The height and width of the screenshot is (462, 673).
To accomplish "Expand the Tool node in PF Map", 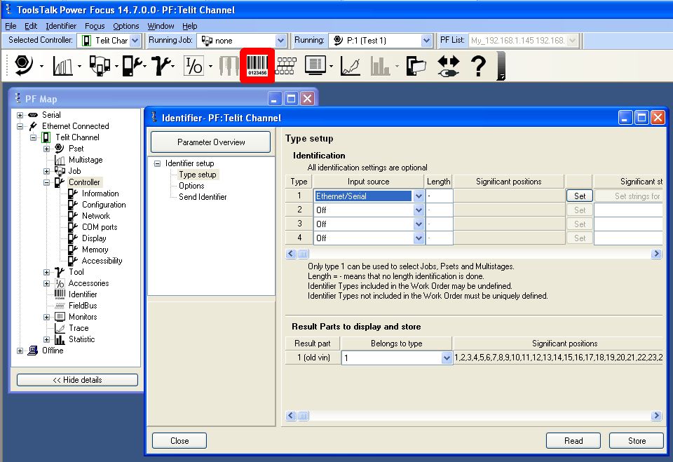I will coord(46,272).
